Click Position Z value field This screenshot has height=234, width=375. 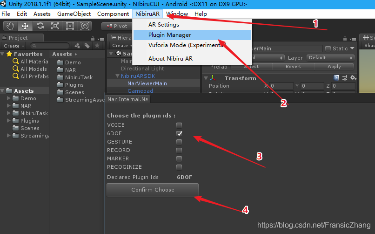click(343, 86)
